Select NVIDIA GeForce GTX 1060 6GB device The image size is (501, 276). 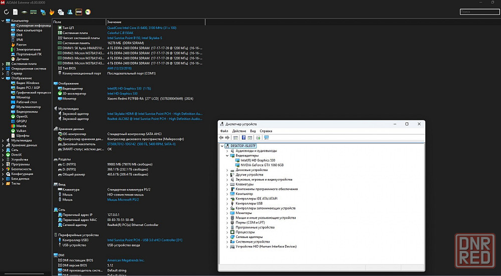262,165
